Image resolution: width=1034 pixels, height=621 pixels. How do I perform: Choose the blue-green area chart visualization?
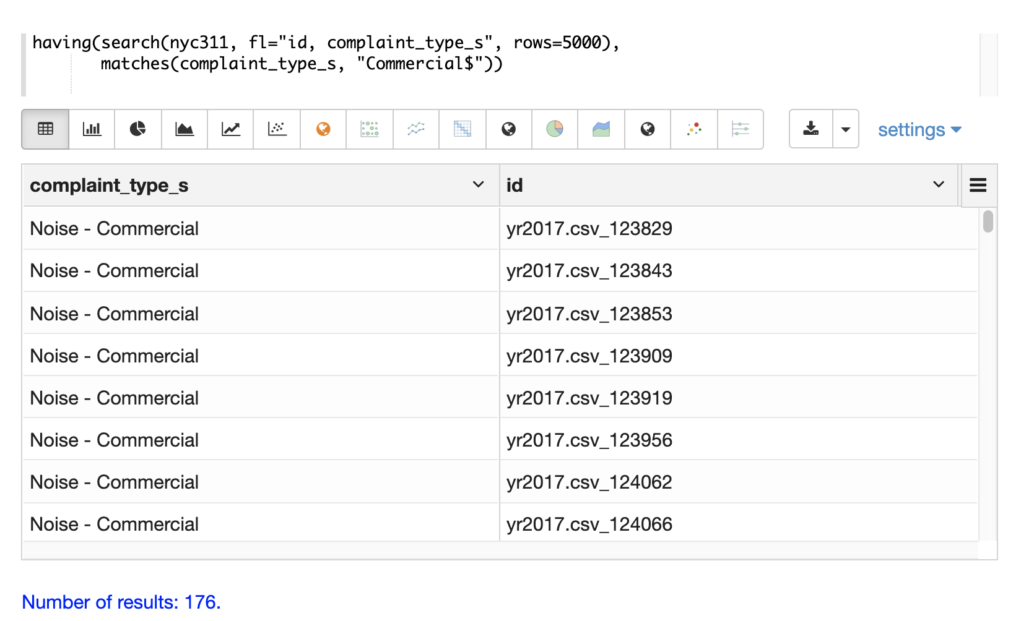(601, 129)
